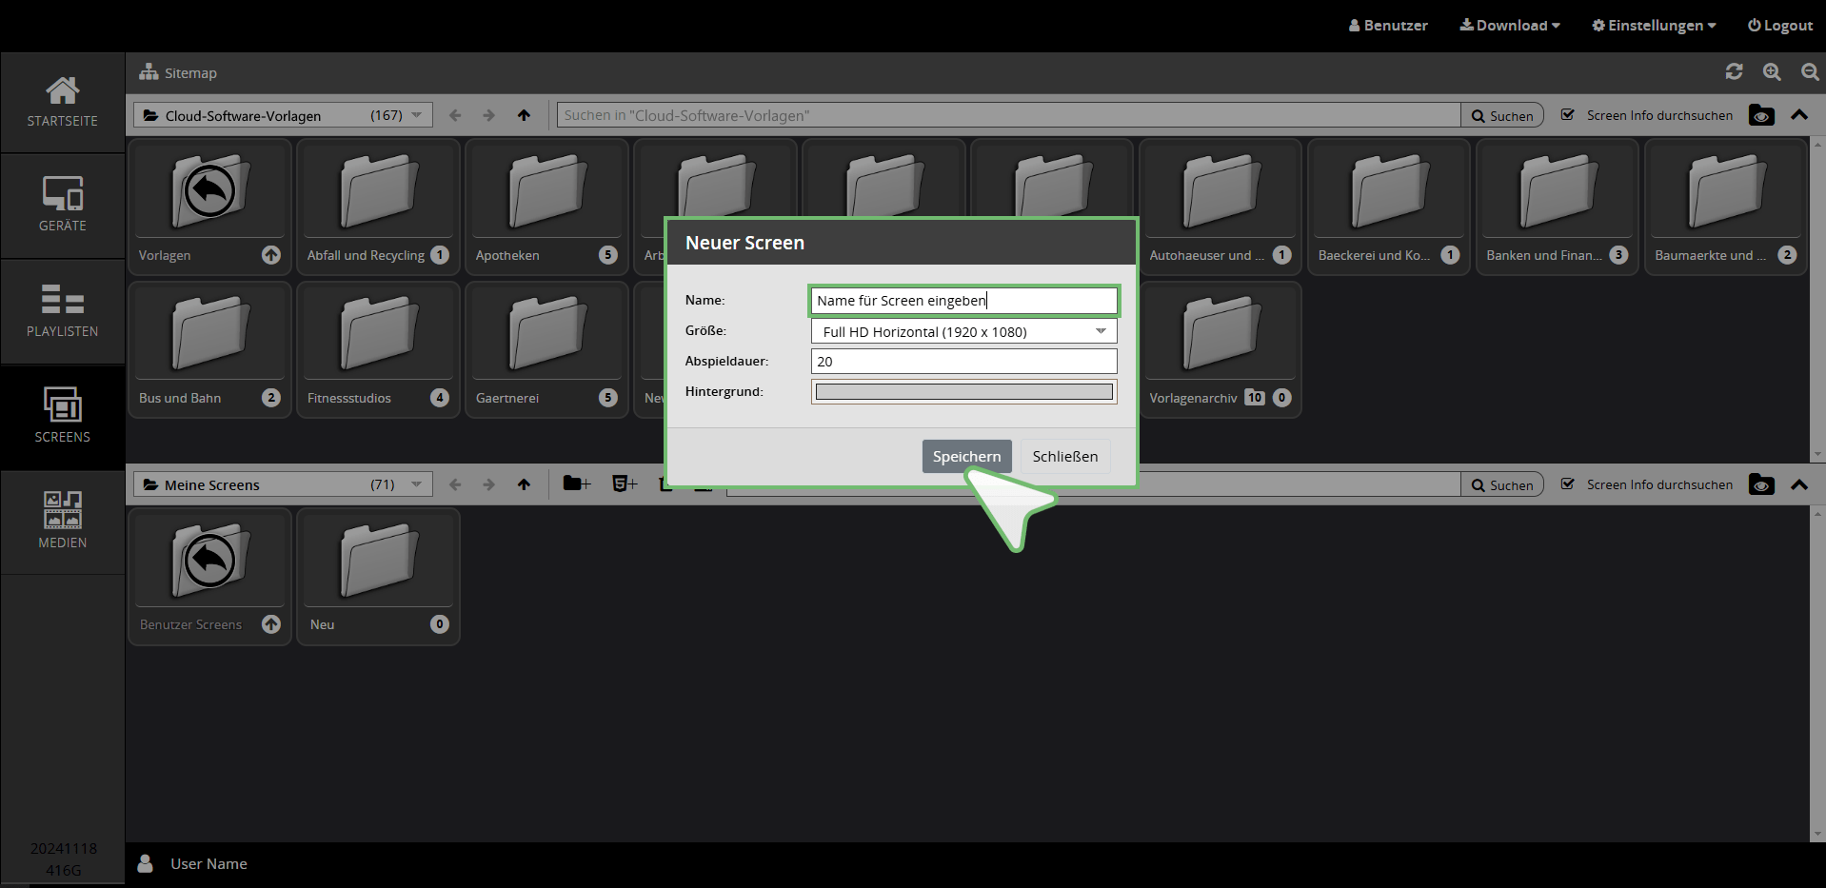
Task: Open the Cloud-Software-Vorlagen folder dropdown
Action: pyautogui.click(x=416, y=115)
